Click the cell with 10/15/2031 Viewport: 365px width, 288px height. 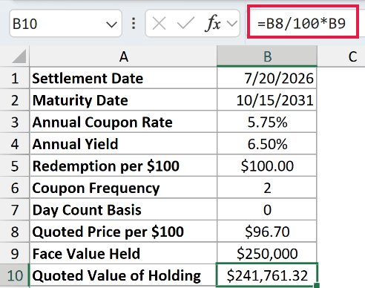click(x=267, y=100)
